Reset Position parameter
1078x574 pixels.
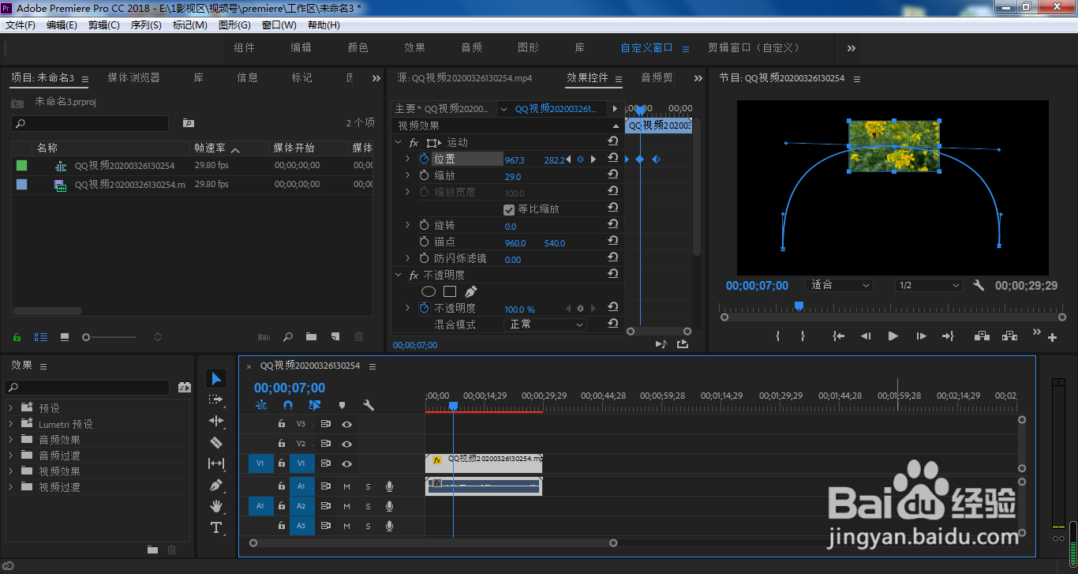[x=612, y=159]
